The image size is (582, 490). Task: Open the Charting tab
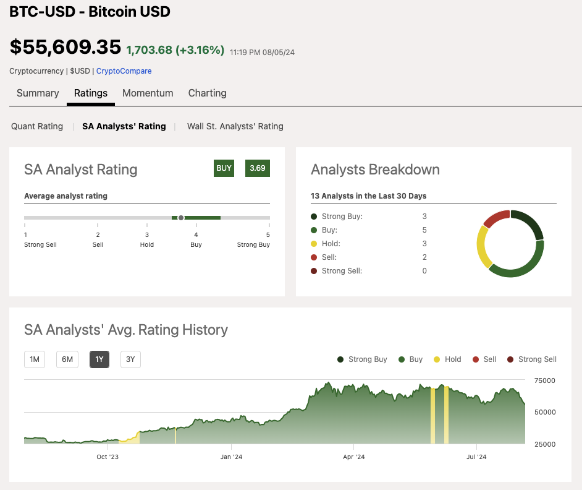tap(207, 93)
